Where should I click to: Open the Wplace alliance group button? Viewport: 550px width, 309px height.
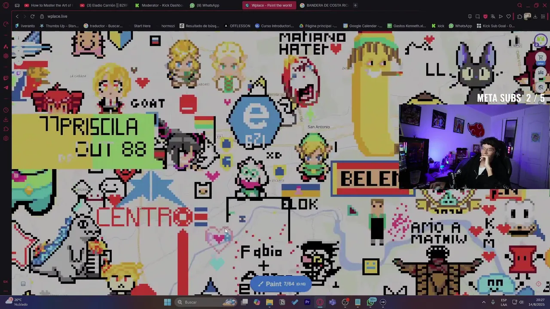point(541,73)
